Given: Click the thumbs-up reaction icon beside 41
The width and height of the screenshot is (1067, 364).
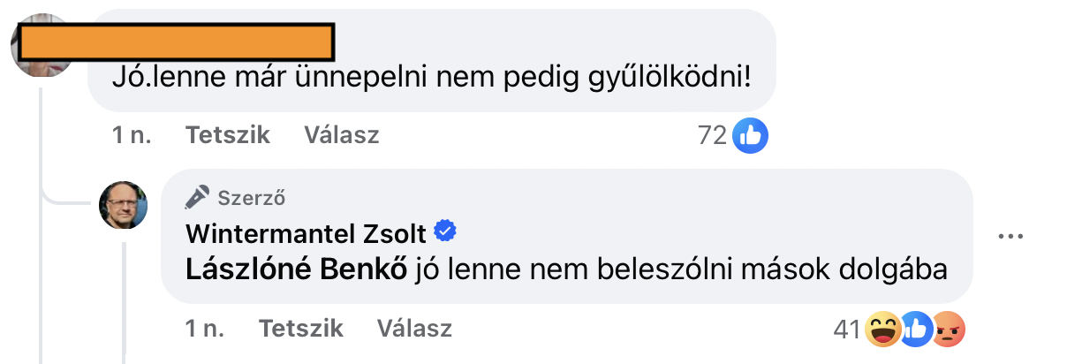Looking at the screenshot, I should [x=918, y=330].
